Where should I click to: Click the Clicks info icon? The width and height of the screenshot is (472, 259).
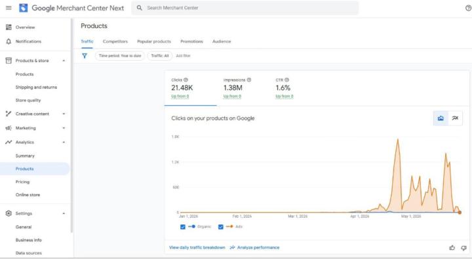(x=186, y=80)
